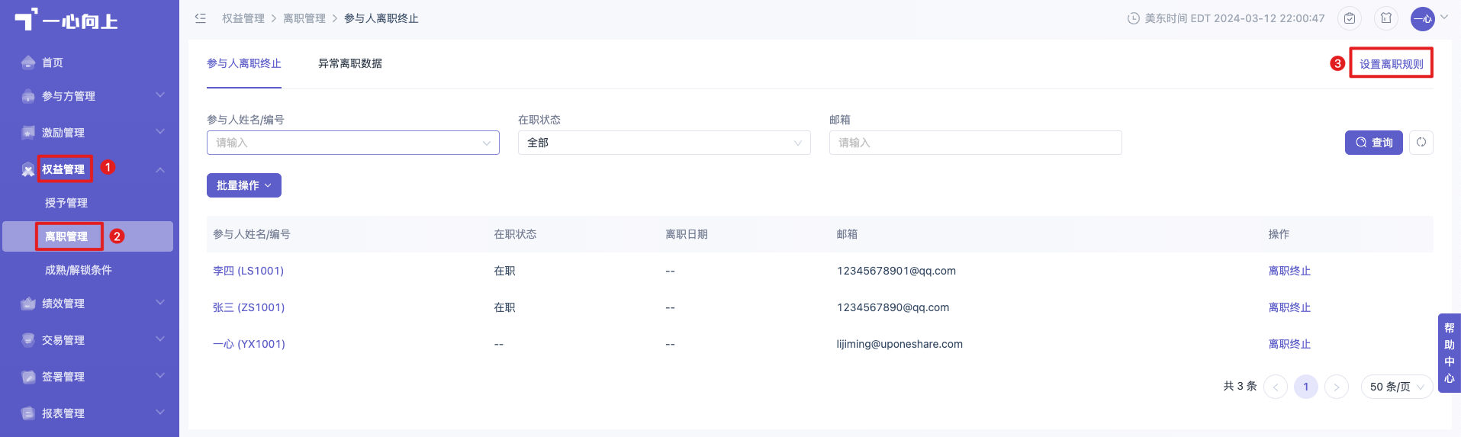Click the 设置离职规则 link

click(x=1392, y=64)
